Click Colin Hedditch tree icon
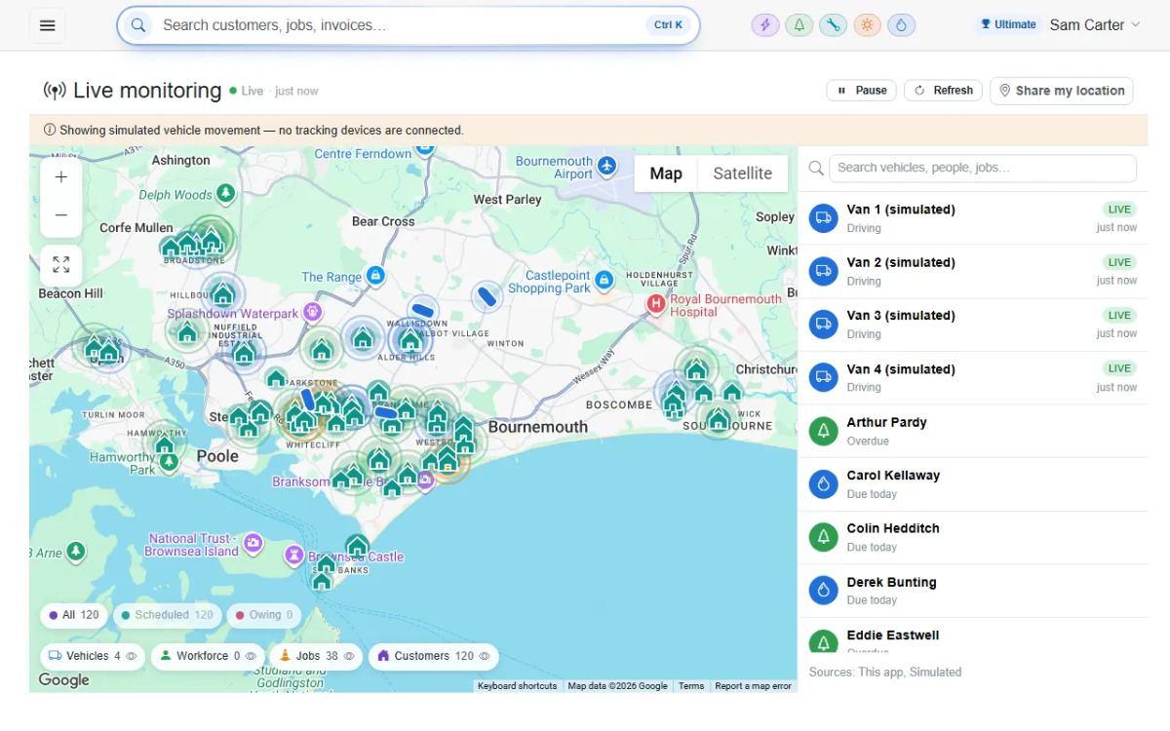Screen dimensions: 1170x731 (824, 537)
